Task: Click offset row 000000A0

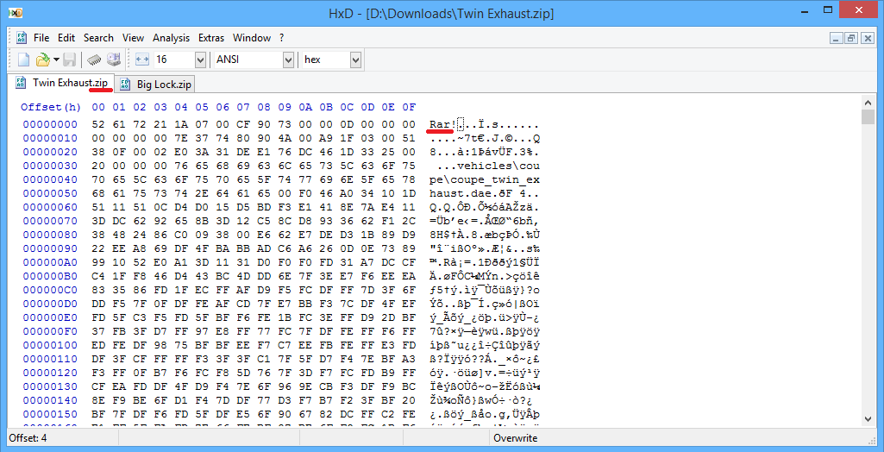Action: click(x=50, y=262)
